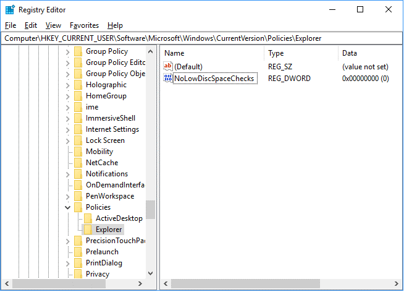Image resolution: width=404 pixels, height=292 pixels.
Task: Click the Group Policy Objects folder icon
Action: pyautogui.click(x=78, y=74)
